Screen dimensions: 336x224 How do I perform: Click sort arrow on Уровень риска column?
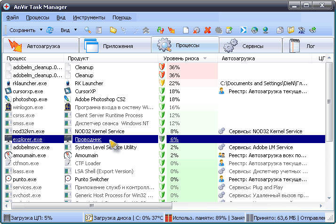[x=205, y=58]
